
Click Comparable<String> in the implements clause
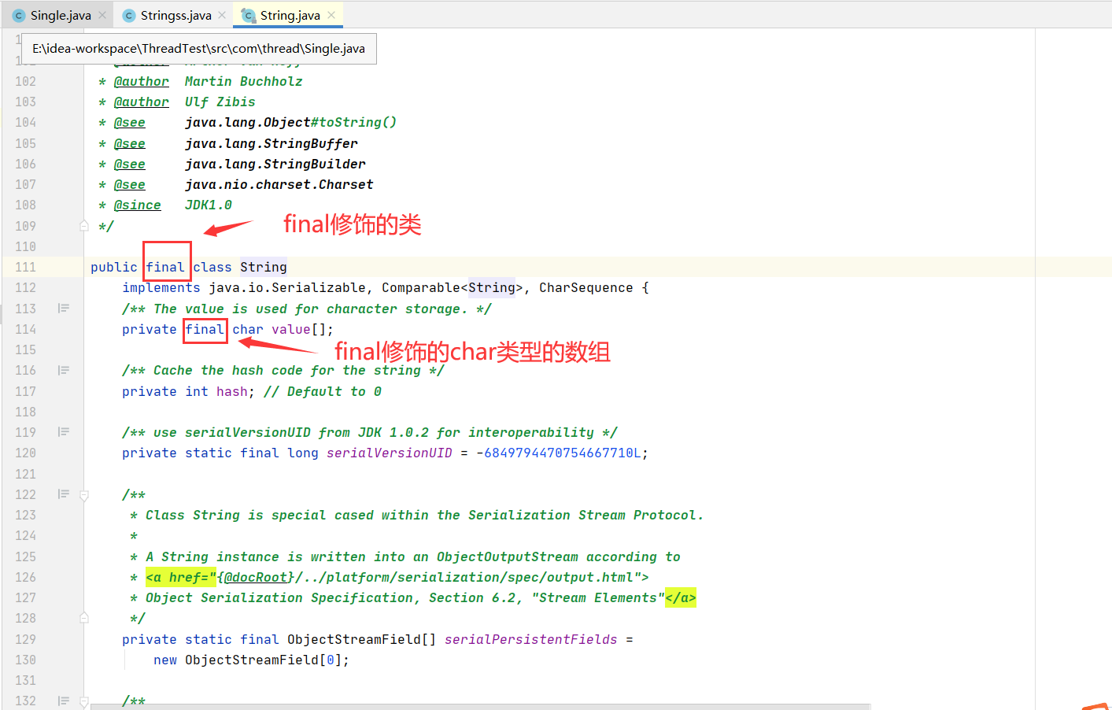point(453,287)
